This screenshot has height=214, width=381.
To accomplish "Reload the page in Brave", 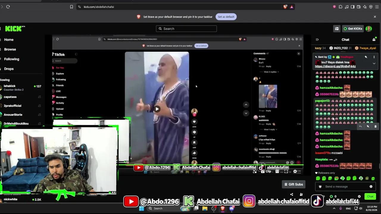I will [x=8, y=7].
